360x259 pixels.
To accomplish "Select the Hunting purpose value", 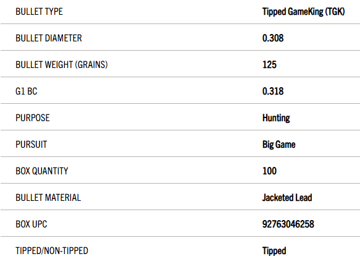I will tap(276, 118).
